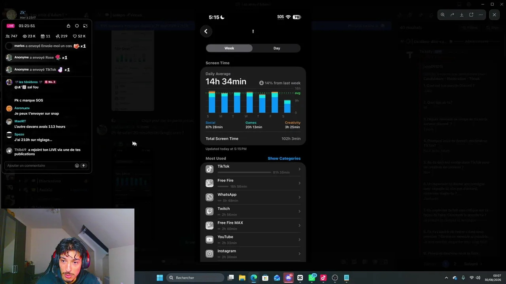Open Free Fire MAX usage details chevron
This screenshot has height=284, width=506.
coord(299,226)
